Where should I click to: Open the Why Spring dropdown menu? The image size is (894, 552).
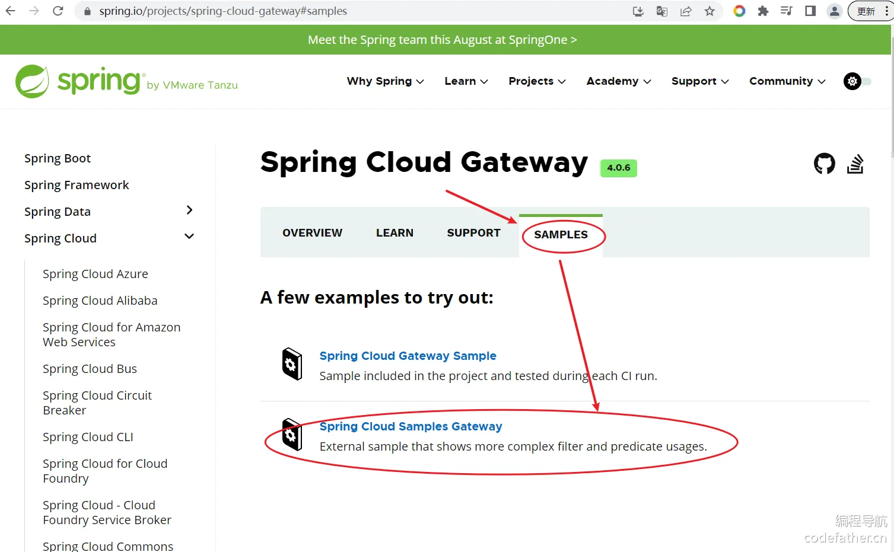pos(386,81)
